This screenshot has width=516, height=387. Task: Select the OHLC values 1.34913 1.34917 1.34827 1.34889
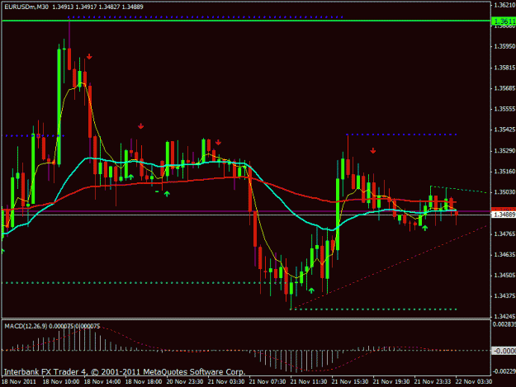tap(97, 7)
